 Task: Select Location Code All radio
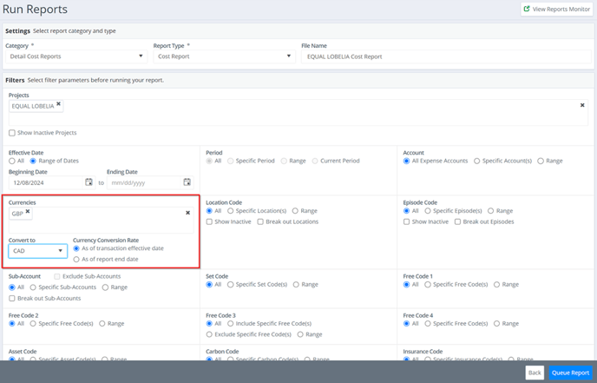click(209, 211)
